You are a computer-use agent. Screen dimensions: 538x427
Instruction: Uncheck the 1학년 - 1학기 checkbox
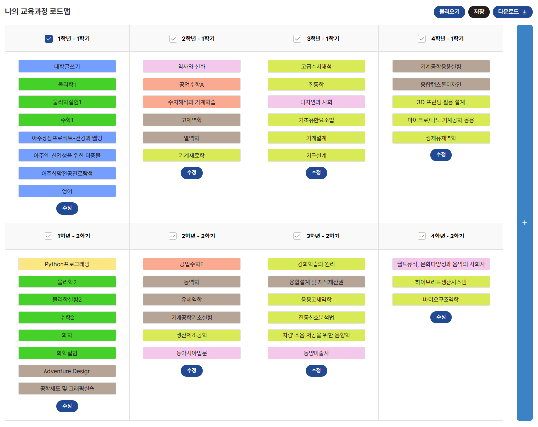(x=49, y=39)
